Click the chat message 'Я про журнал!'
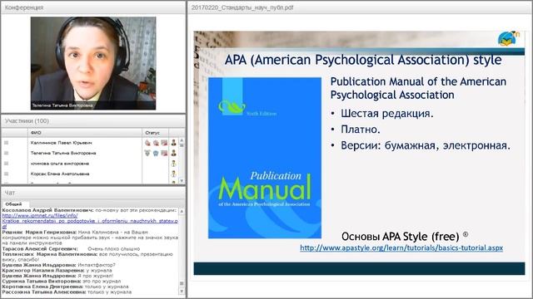 (x=96, y=276)
